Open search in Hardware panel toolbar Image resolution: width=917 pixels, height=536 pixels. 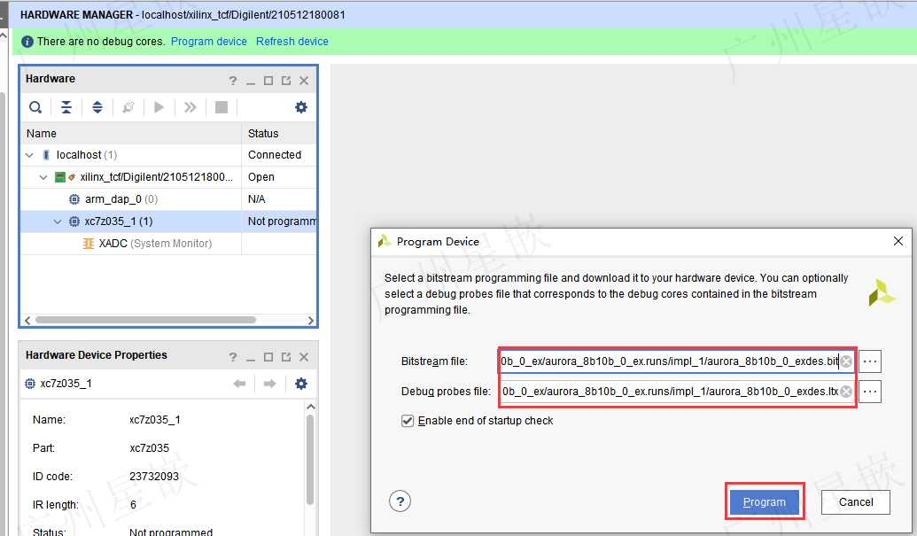click(x=35, y=107)
